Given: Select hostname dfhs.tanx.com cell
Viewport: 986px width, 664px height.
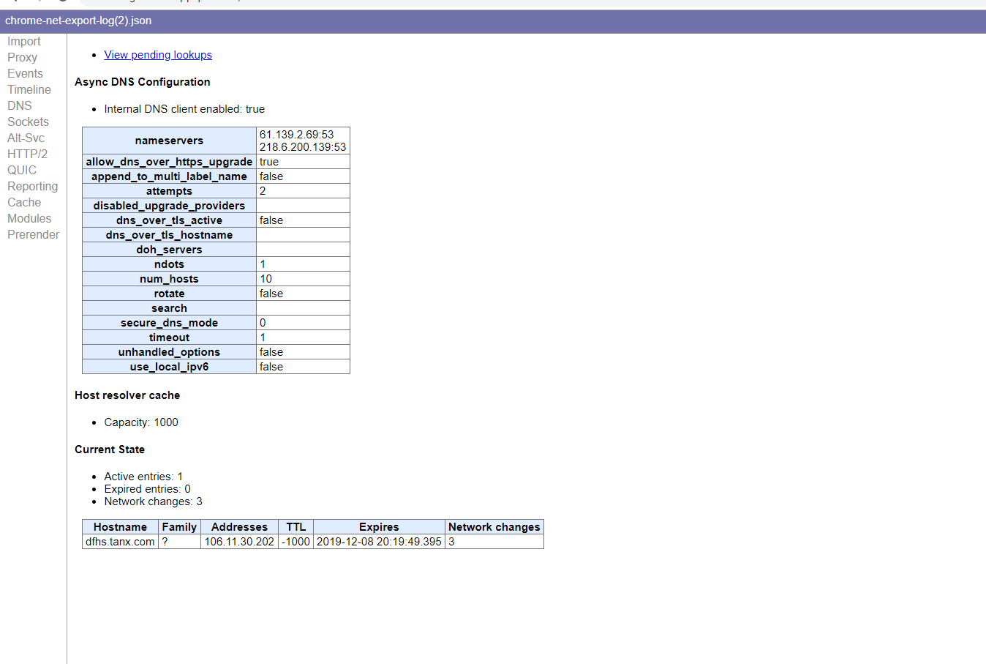Looking at the screenshot, I should 120,542.
